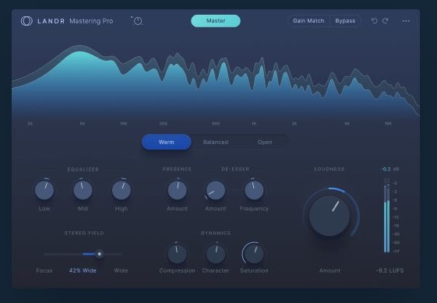The width and height of the screenshot is (437, 303).
Task: Open the three-dot more options menu
Action: point(406,21)
